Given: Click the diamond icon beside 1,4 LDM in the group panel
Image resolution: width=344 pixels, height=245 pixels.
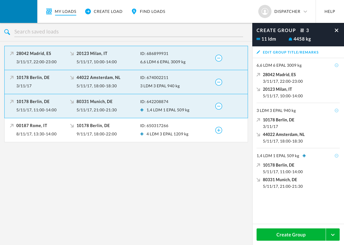Looking at the screenshot, I should [x=304, y=156].
